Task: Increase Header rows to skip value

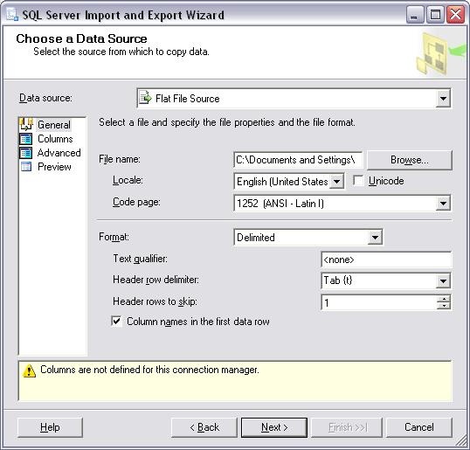Action: [x=444, y=299]
